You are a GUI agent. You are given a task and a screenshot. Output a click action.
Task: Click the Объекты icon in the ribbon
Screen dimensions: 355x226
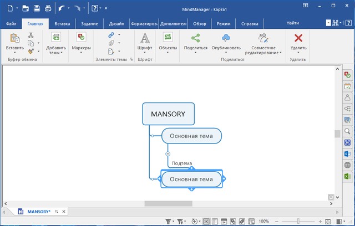(x=168, y=37)
